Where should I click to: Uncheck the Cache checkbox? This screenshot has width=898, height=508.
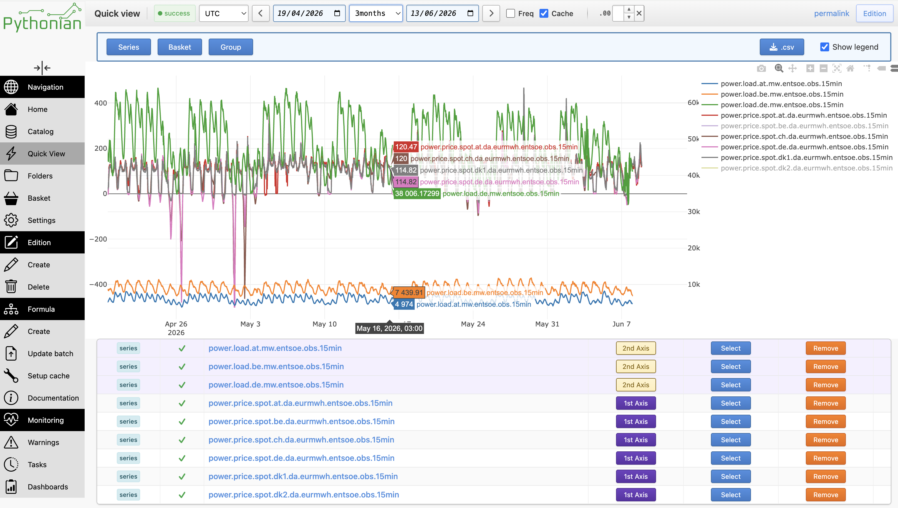(x=544, y=13)
